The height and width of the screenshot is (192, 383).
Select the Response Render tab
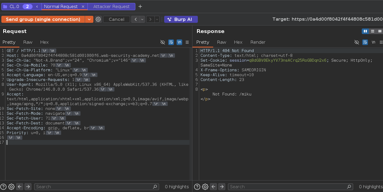[x=258, y=42]
